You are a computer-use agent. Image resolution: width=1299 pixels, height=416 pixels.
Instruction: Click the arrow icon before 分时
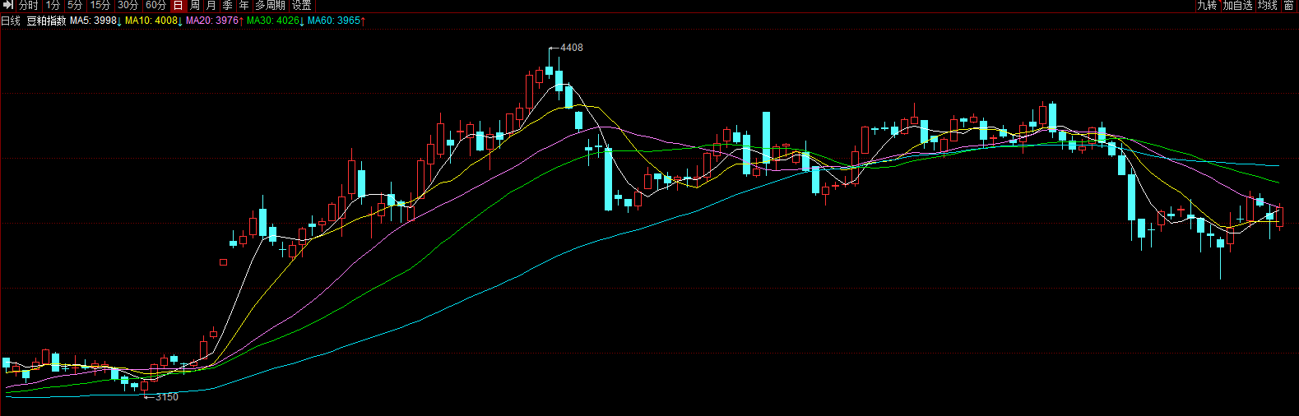pos(8,5)
